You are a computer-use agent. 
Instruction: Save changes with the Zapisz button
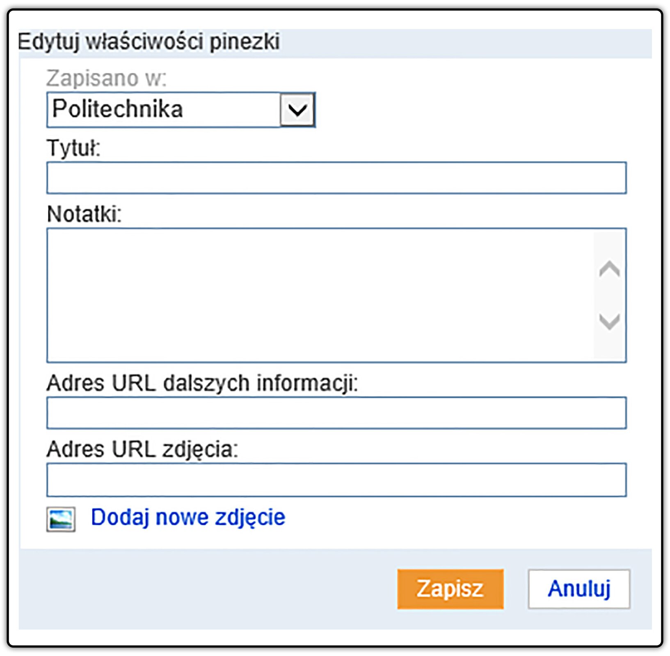[450, 589]
